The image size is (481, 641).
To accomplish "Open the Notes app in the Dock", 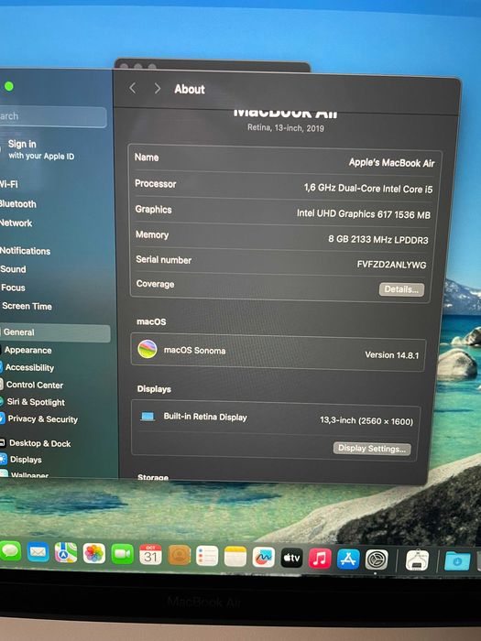I will click(235, 557).
